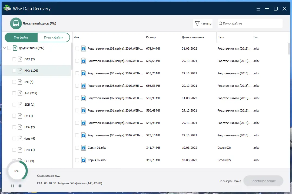Open the Фильтр button
Screen dimensions: 292x194
point(203,23)
